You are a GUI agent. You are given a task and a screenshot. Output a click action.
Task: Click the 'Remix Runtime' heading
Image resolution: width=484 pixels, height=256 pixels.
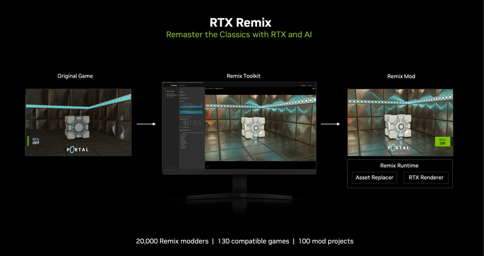point(399,166)
